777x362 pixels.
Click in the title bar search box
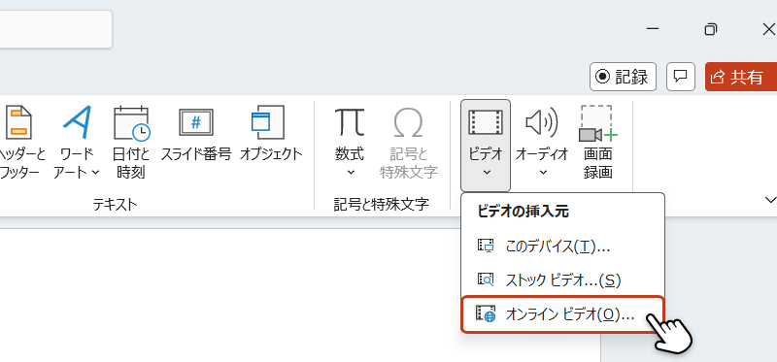(x=55, y=29)
